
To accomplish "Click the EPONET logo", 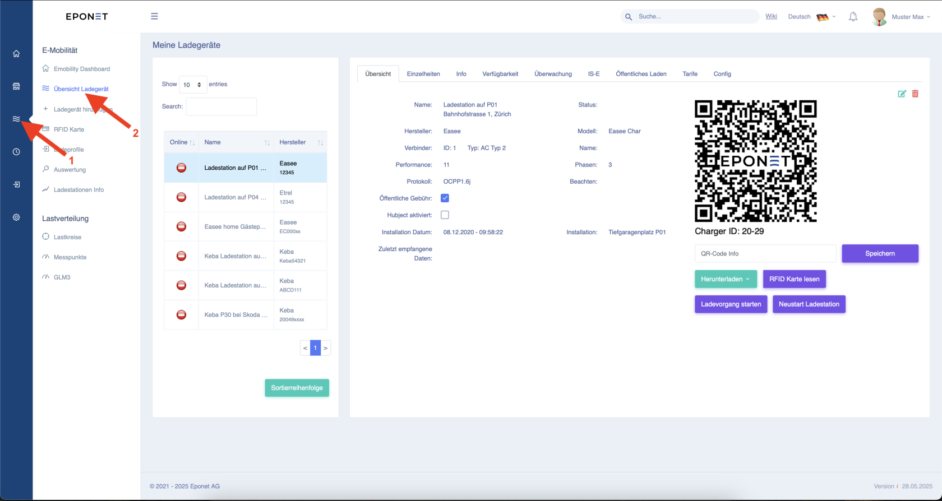I will point(87,16).
